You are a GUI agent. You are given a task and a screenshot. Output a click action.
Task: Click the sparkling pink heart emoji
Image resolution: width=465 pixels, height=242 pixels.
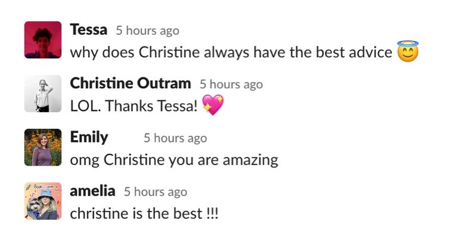(x=213, y=106)
